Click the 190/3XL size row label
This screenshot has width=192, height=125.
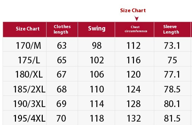point(29,104)
